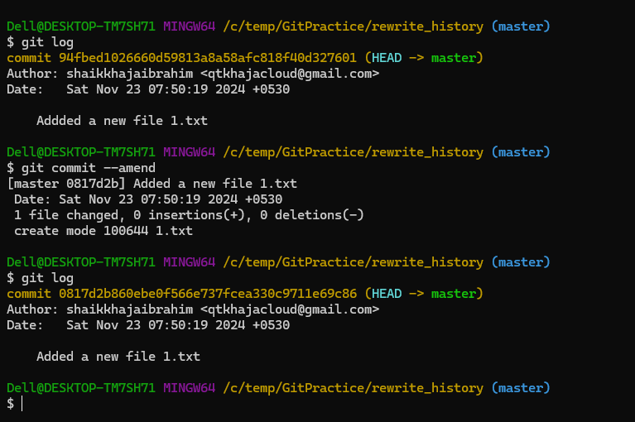Click '1 file changed, 0 insertions(+), 0 deletions(-)'
Viewport: 635px width, 422px height.
click(189, 215)
